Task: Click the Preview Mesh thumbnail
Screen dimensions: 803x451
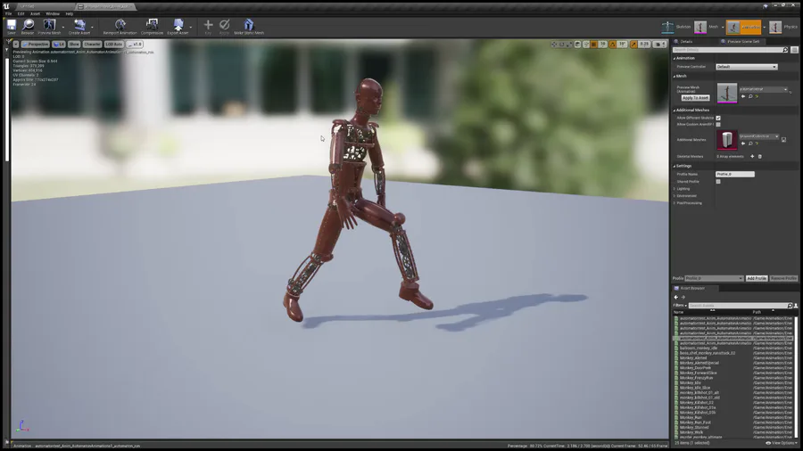Action: pos(726,93)
